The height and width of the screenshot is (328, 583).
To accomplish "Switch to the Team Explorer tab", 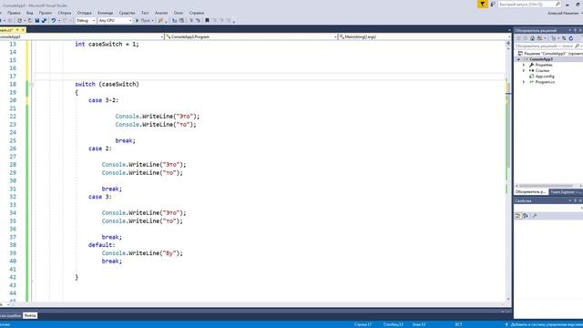I will coord(565,192).
